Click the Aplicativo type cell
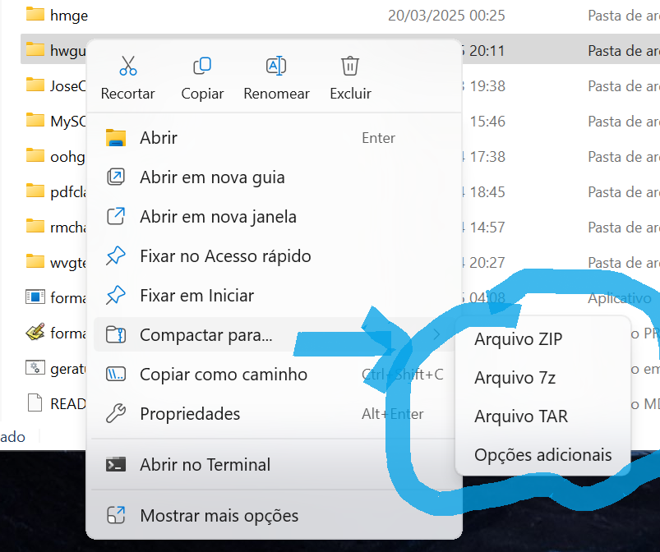 620,298
